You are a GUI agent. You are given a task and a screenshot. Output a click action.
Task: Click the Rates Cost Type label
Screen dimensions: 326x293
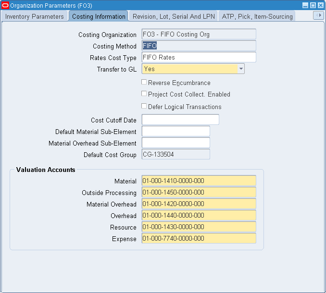(113, 58)
